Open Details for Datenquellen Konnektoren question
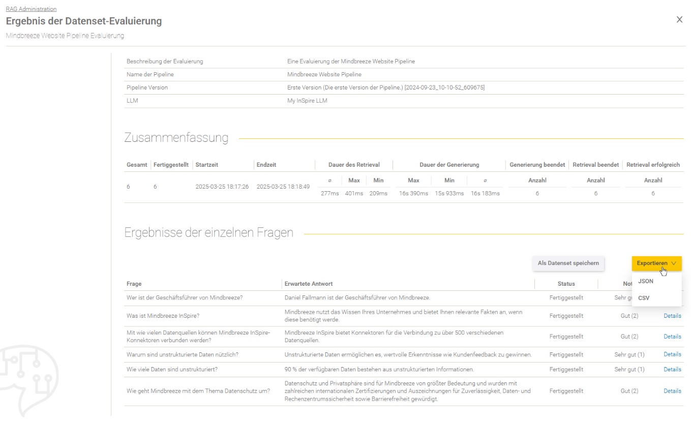 672,337
